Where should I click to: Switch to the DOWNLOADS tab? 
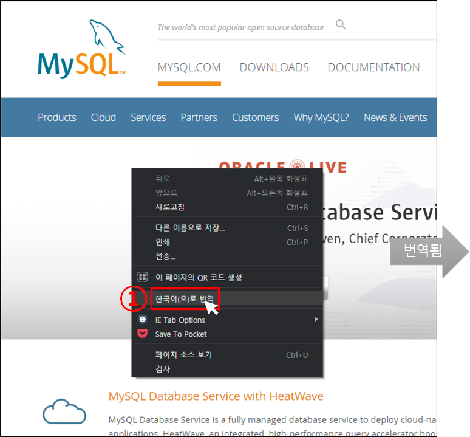coord(274,67)
